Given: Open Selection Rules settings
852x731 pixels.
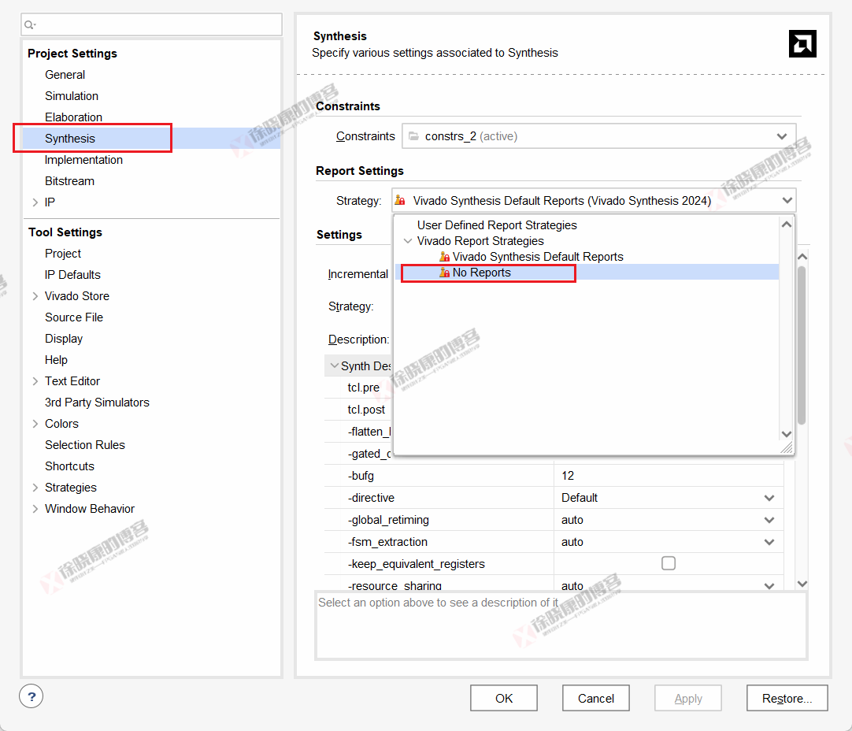Looking at the screenshot, I should (85, 444).
